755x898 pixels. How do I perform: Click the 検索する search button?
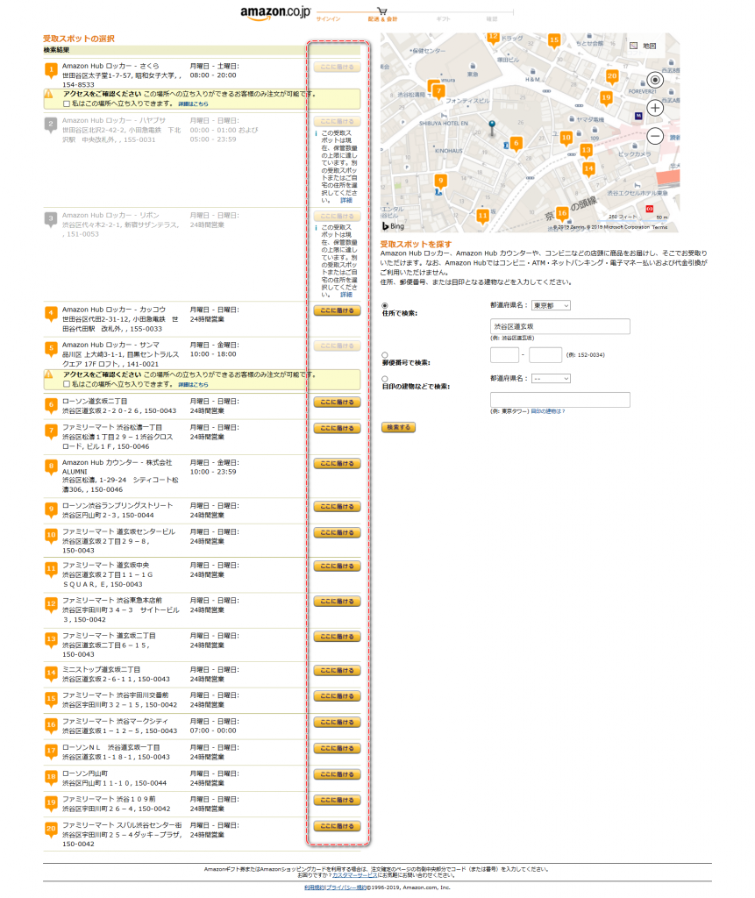point(398,427)
